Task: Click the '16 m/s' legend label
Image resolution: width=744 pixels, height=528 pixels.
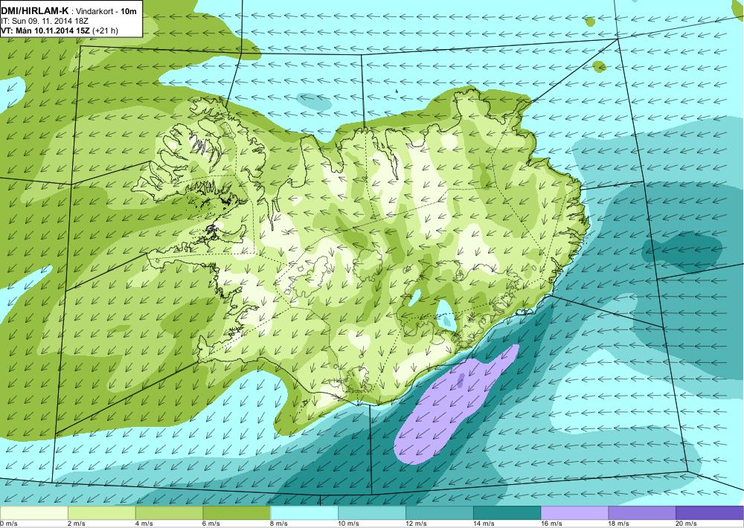Action: click(x=551, y=524)
